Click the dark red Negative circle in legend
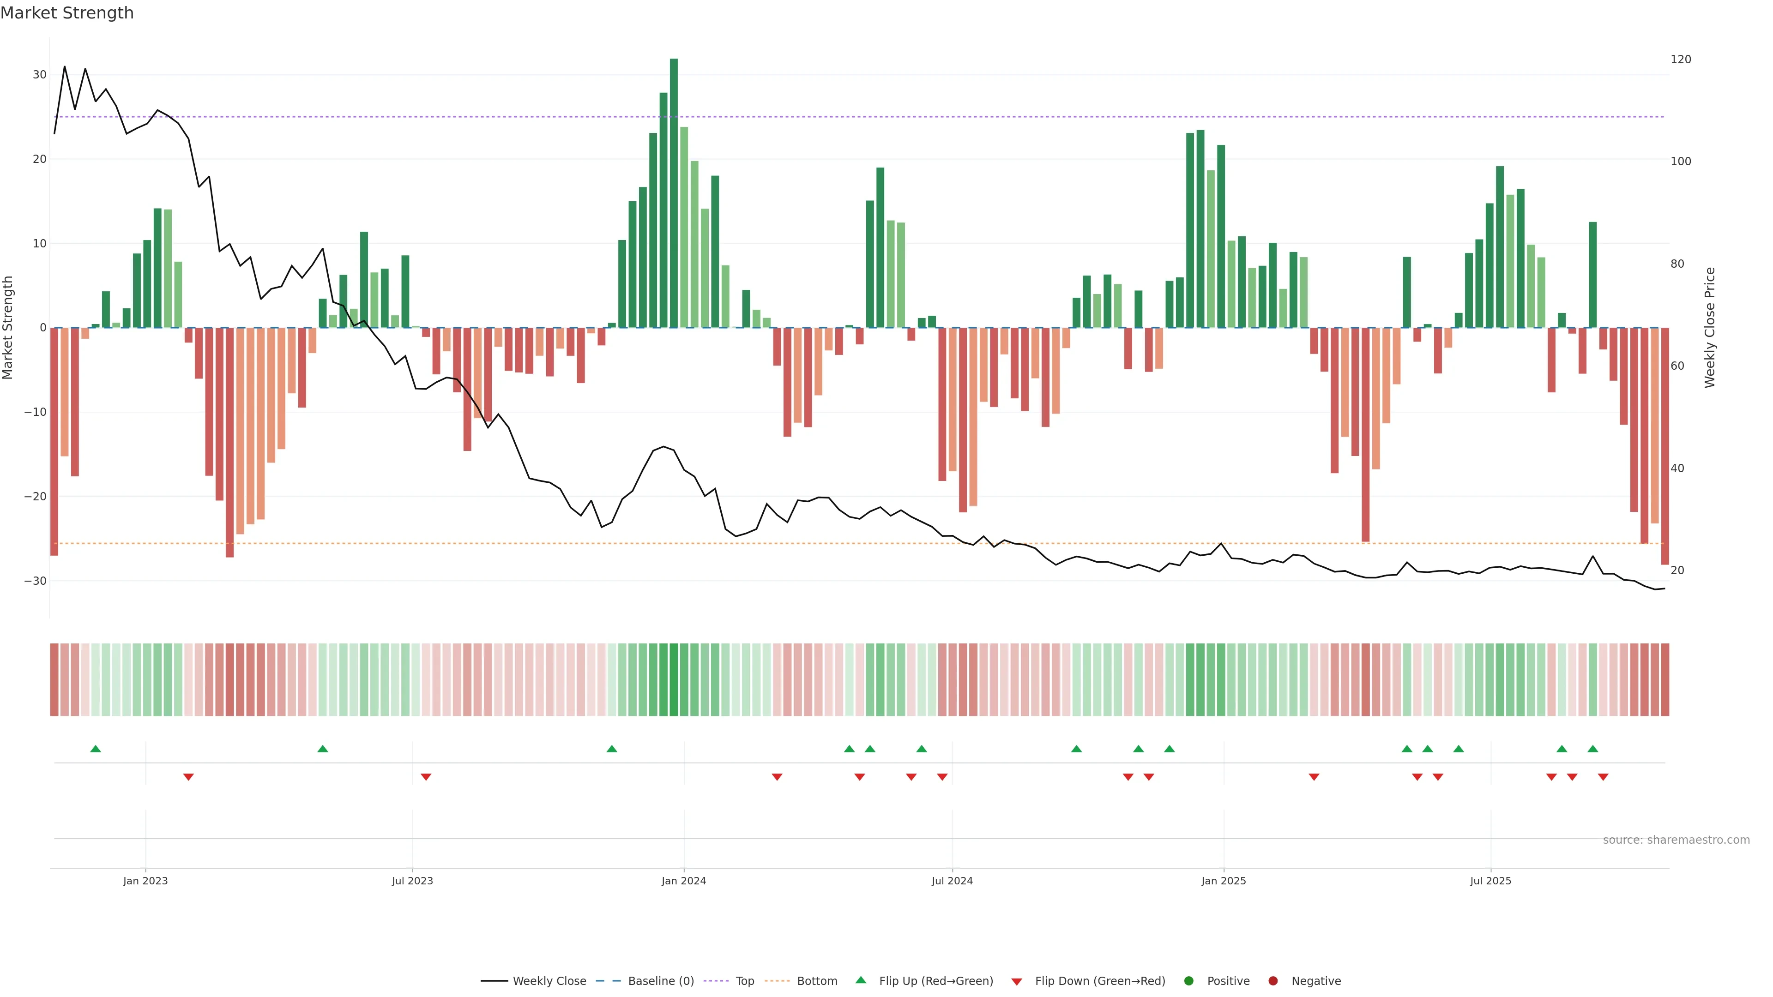The width and height of the screenshot is (1773, 997). coord(1272,980)
